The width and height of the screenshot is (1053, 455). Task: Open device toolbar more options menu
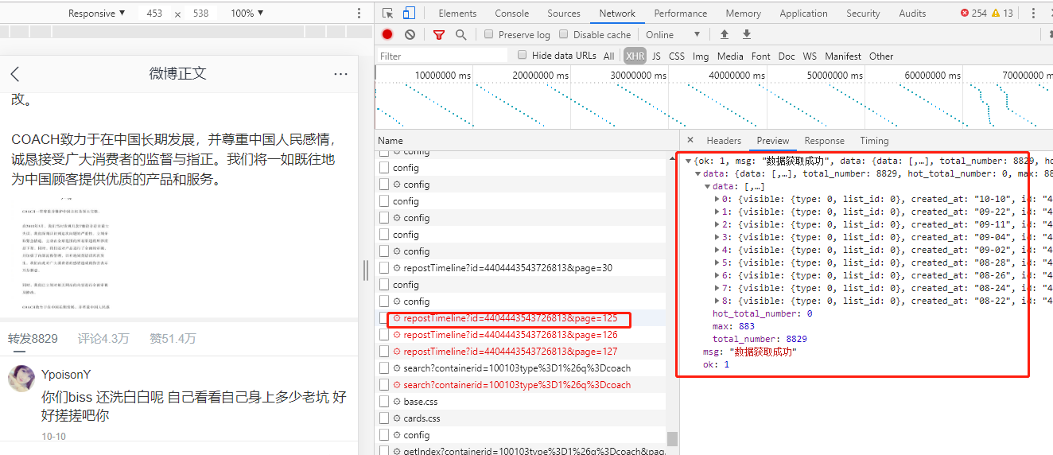coord(359,13)
